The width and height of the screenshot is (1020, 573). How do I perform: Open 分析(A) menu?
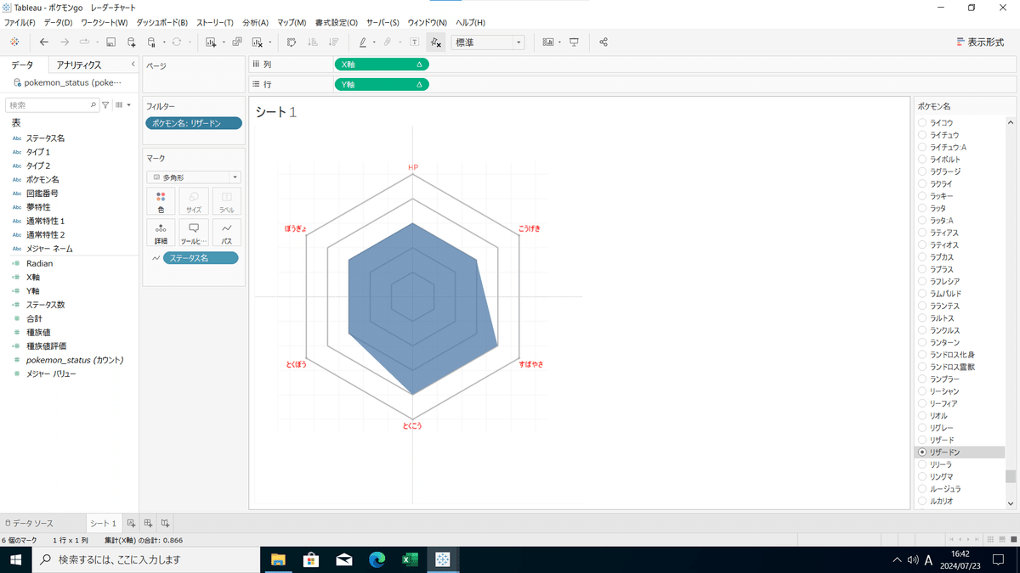click(255, 22)
